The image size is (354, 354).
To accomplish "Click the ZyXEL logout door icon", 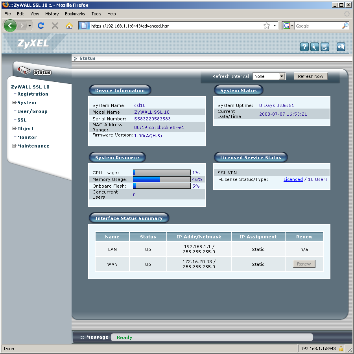I will point(341,47).
